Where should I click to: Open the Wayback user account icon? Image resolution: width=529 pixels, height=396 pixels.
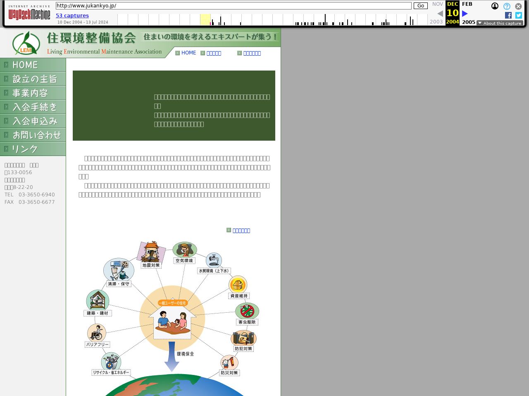coord(495,6)
